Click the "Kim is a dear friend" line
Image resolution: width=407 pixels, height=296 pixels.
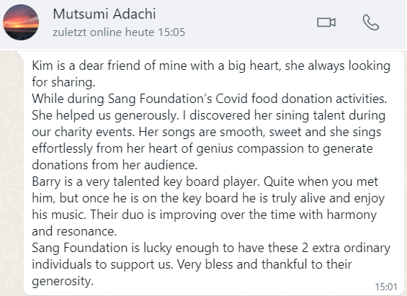pos(211,66)
